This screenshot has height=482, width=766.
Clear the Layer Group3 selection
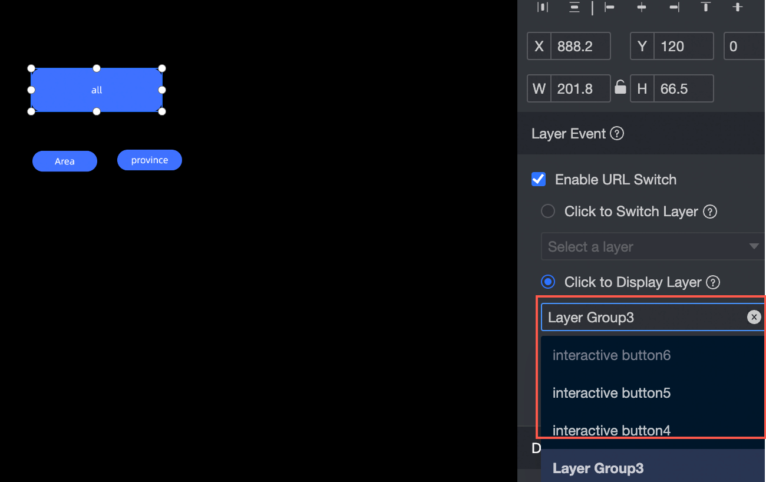[754, 318]
